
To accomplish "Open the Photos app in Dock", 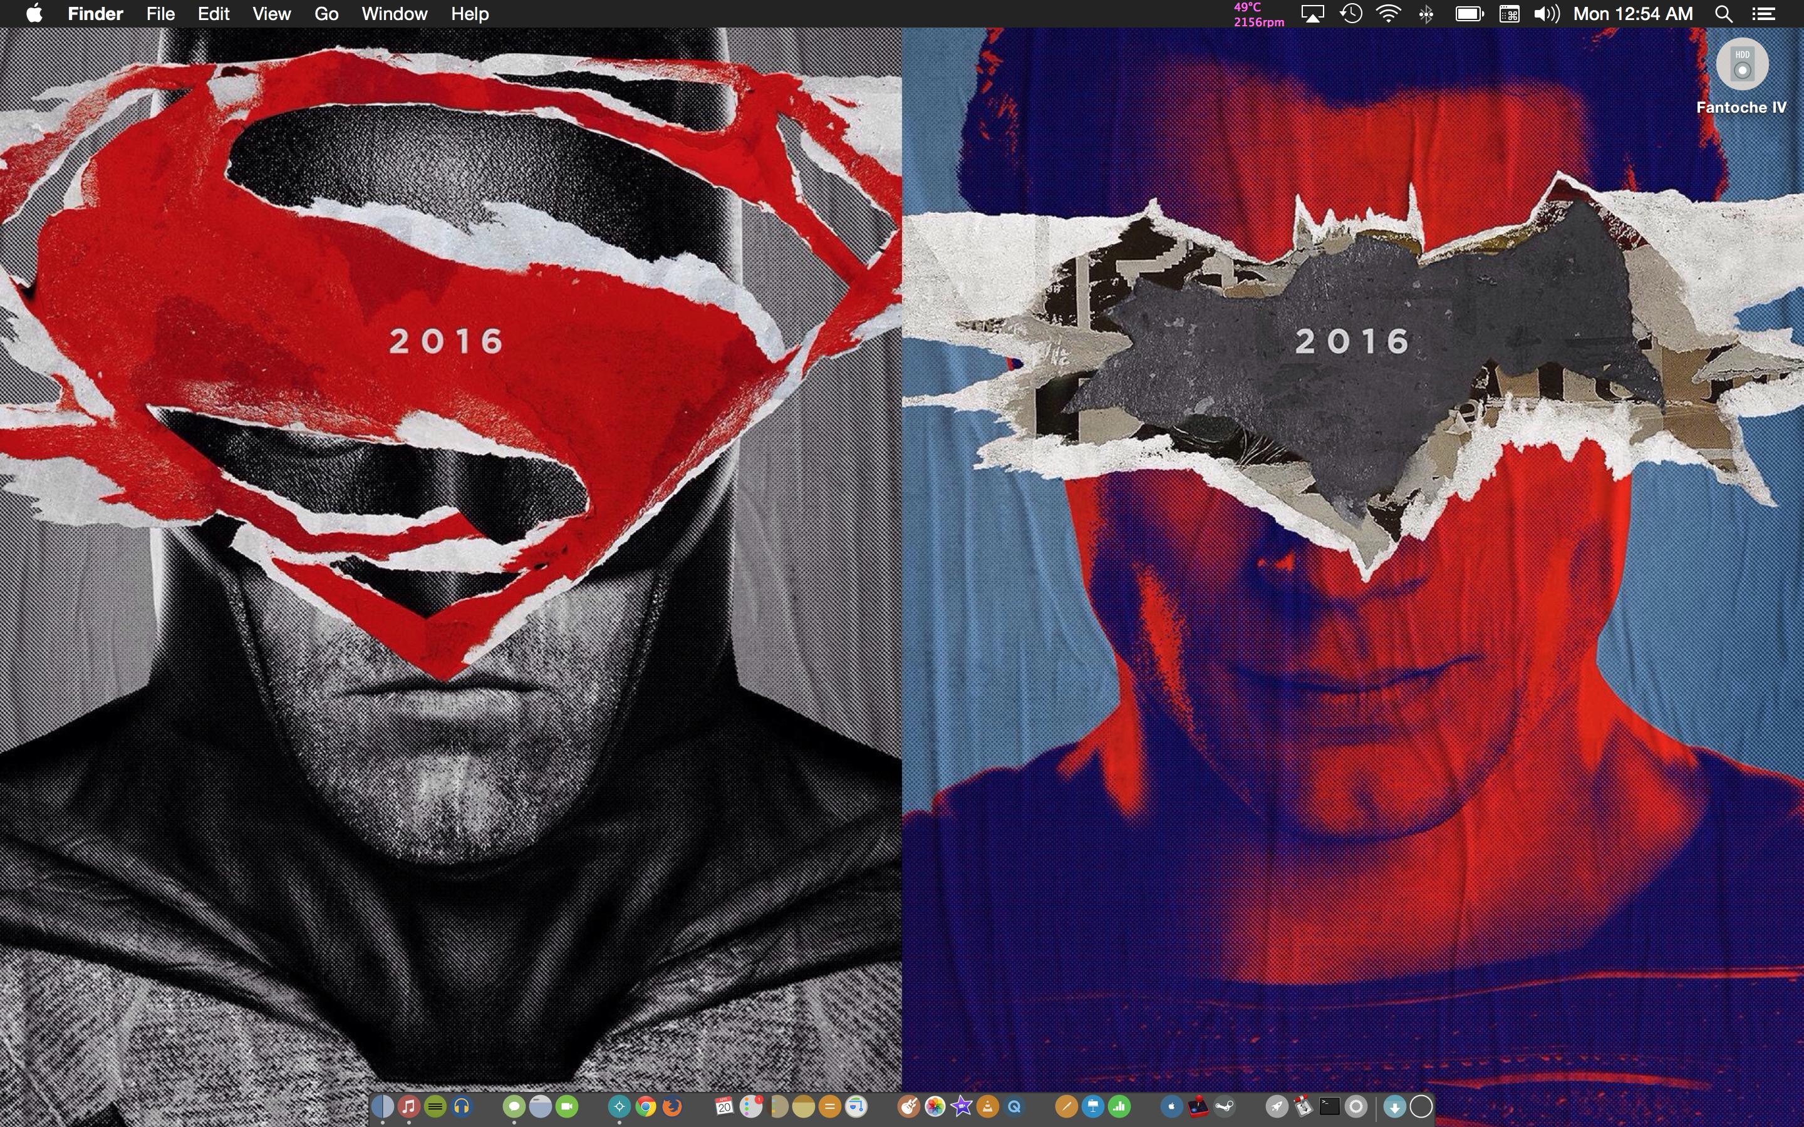I will pos(935,1107).
